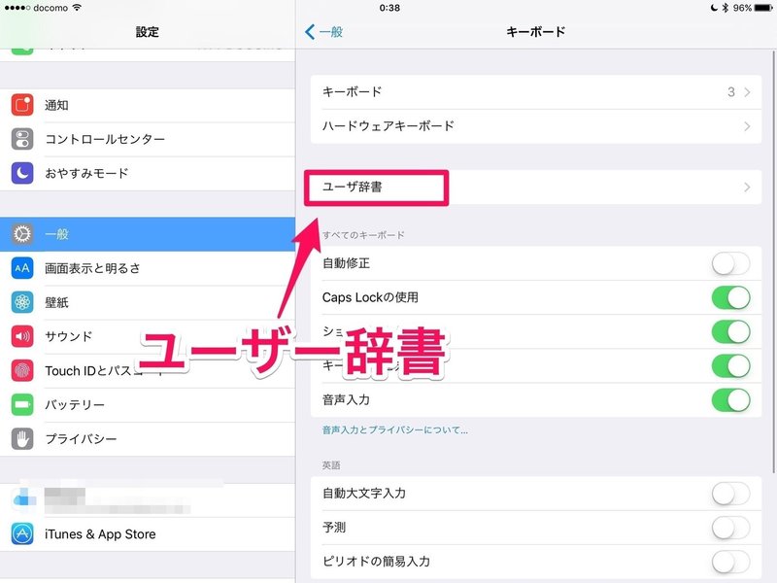Disable the Caps Lockの使用 switch
The width and height of the screenshot is (777, 583).
click(x=731, y=297)
